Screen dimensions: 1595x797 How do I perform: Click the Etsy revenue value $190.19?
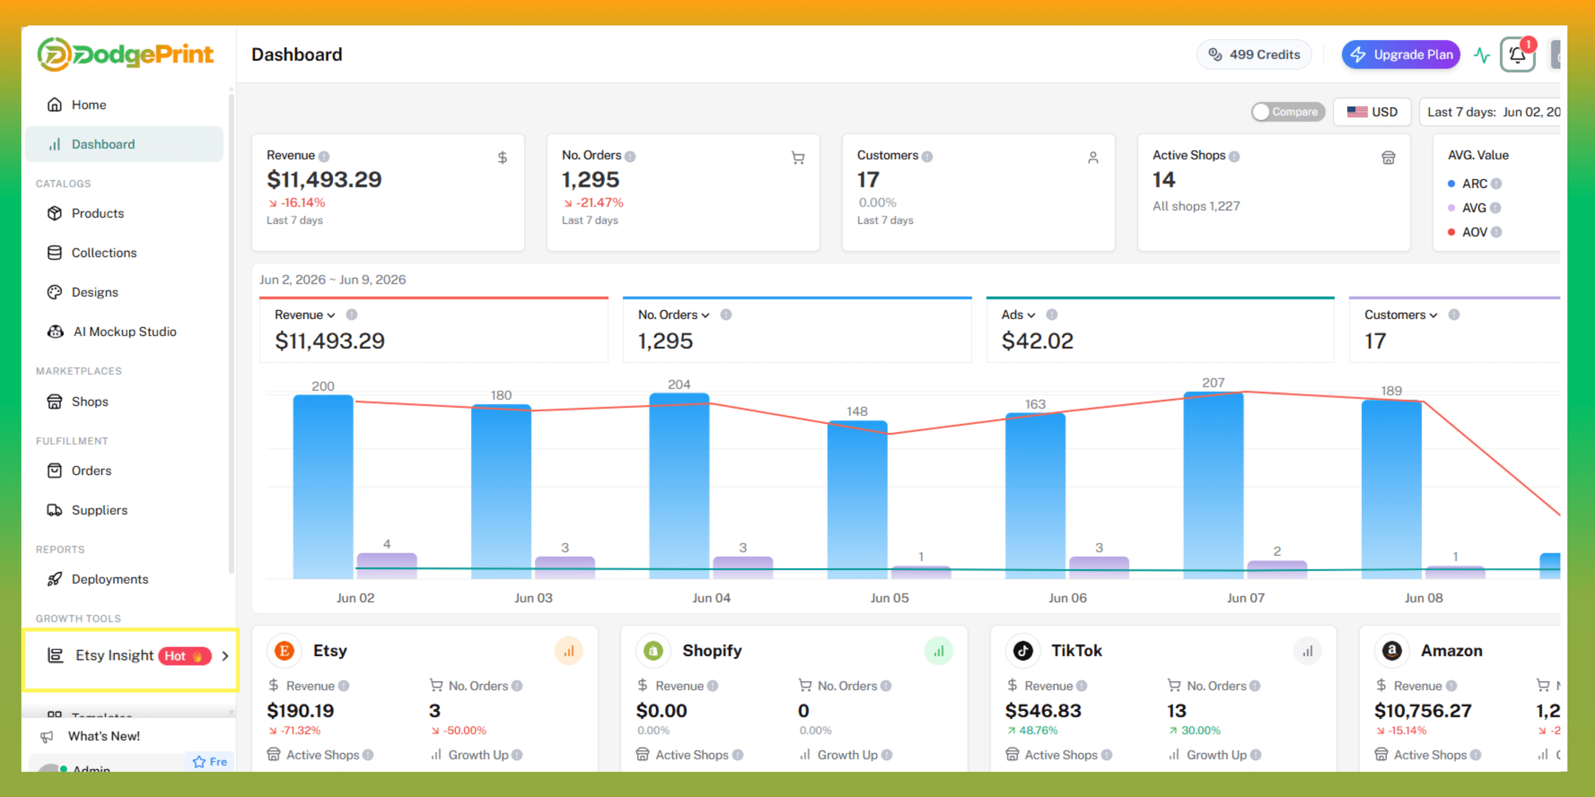pos(300,712)
